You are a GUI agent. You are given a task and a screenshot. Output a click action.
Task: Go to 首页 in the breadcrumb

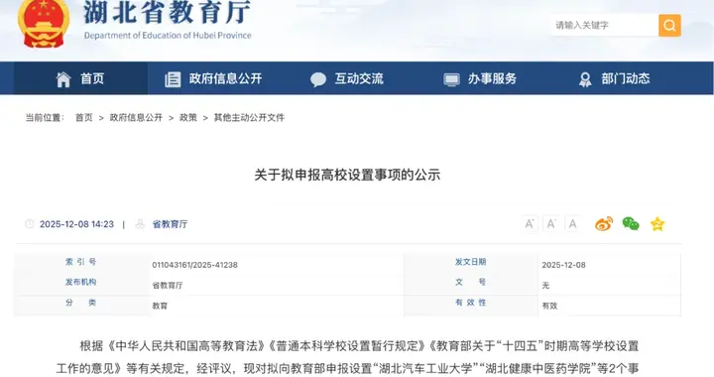[x=83, y=118]
